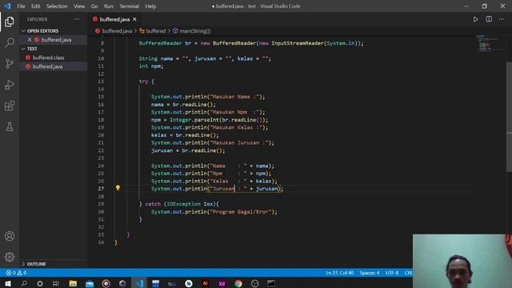Run the Java file with play button
512x288 pixels.
pyautogui.click(x=475, y=19)
